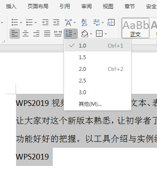Expand Chinese layout dropdown arrow
157x172 pixels.
tap(75, 22)
